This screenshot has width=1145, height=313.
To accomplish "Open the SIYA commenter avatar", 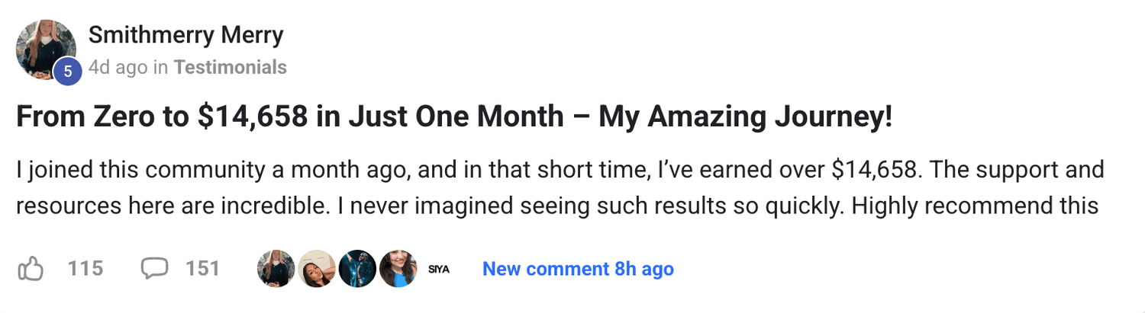I will 438,269.
